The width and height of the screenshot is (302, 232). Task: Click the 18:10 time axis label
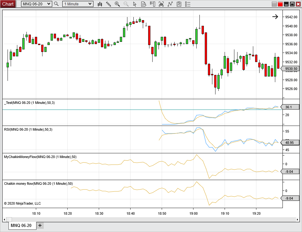tap(36, 213)
